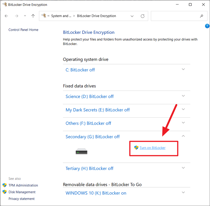Click the System and ... breadcrumb segment
The width and height of the screenshot is (210, 206).
(x=61, y=16)
